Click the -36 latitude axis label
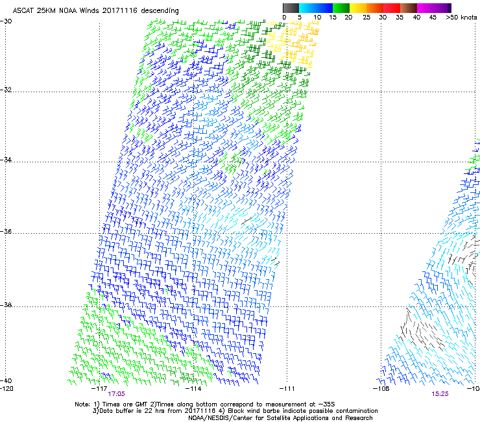 6,231
